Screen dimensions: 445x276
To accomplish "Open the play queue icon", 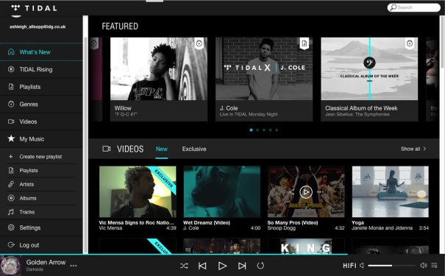I will [434, 266].
